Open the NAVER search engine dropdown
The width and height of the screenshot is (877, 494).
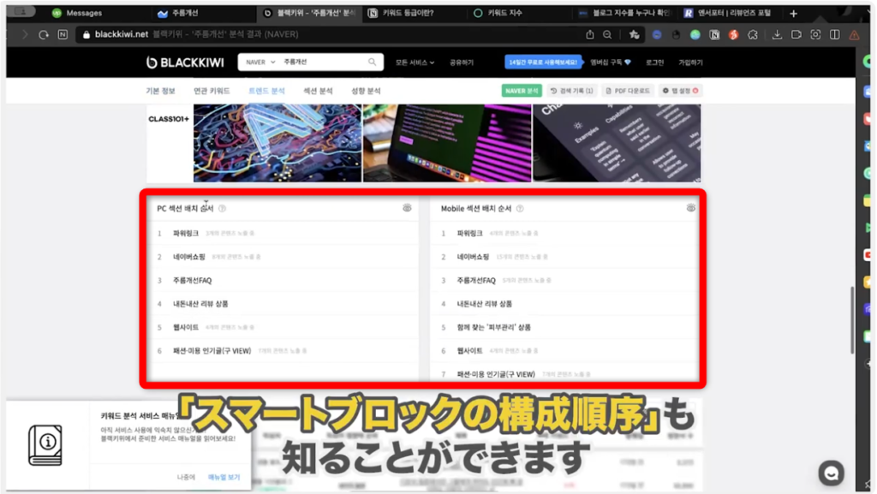point(260,62)
